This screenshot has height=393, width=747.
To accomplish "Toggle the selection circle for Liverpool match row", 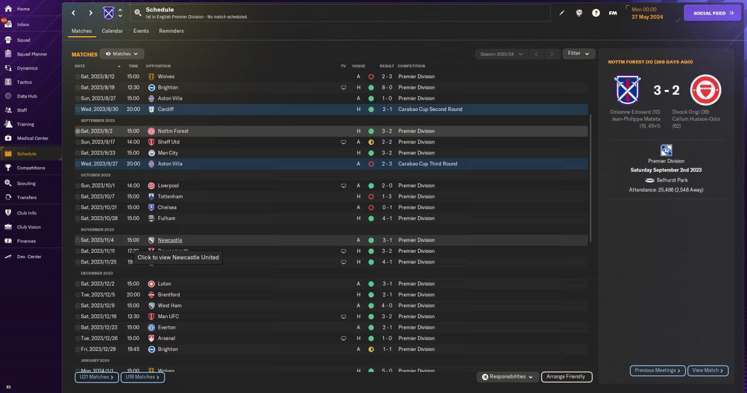I will coord(78,186).
